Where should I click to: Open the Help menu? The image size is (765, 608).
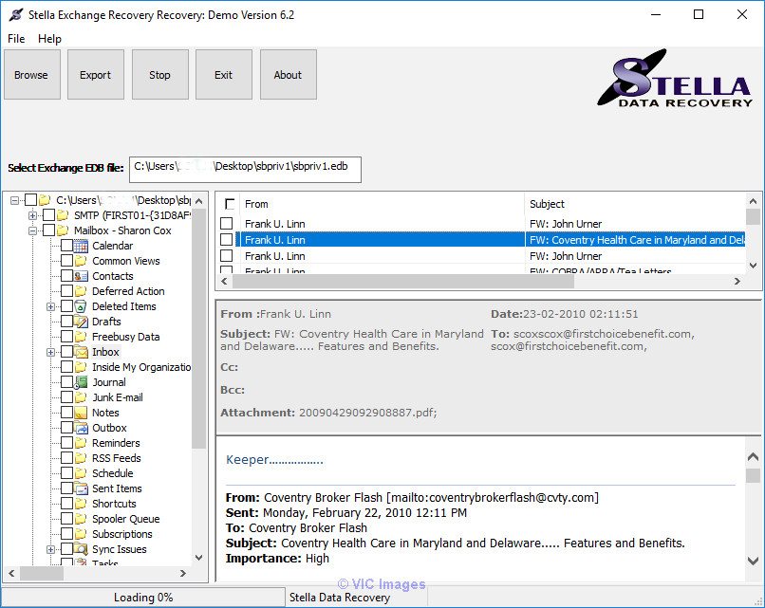[49, 39]
